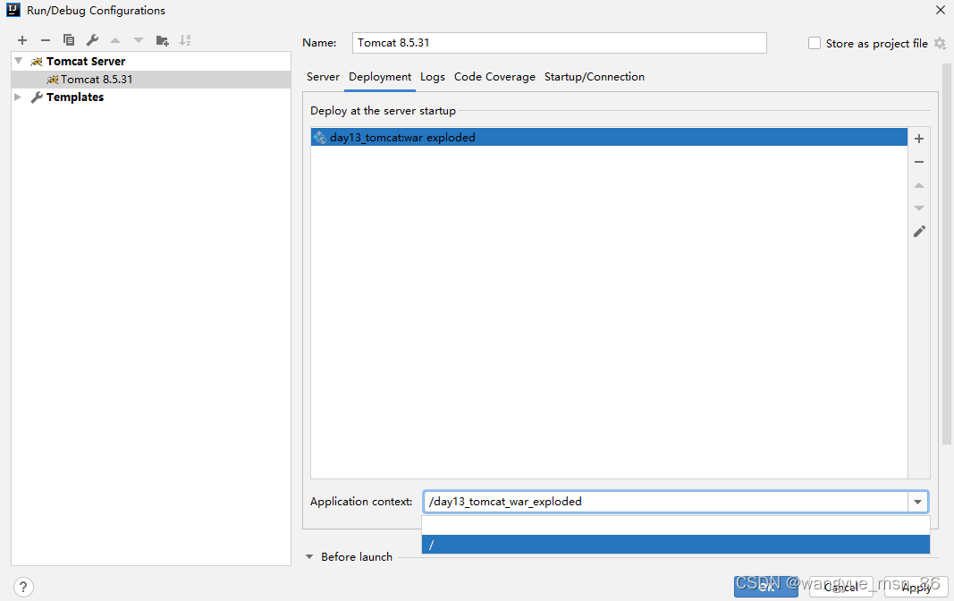
Task: Add a new run configuration
Action: coord(22,40)
